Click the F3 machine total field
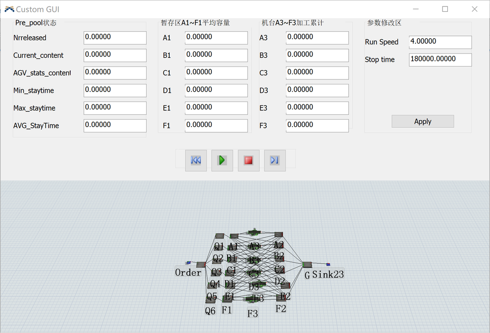Screen dimensions: 490x333 point(317,126)
